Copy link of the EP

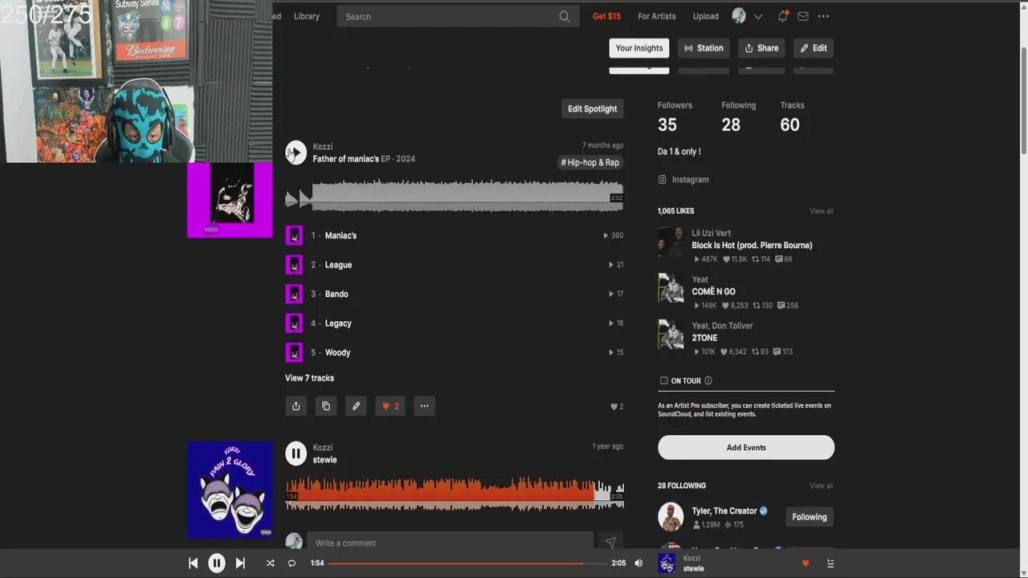tap(326, 406)
